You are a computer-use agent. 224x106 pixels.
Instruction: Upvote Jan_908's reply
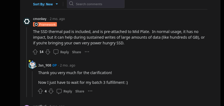click(x=40, y=91)
